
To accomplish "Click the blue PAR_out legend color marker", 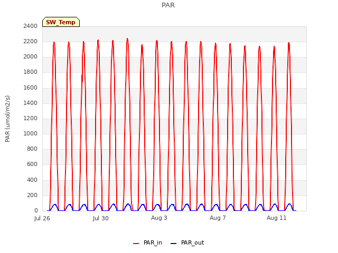I will tap(174, 244).
